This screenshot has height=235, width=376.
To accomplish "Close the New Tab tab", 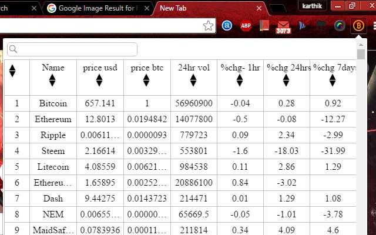I will pyautogui.click(x=259, y=8).
